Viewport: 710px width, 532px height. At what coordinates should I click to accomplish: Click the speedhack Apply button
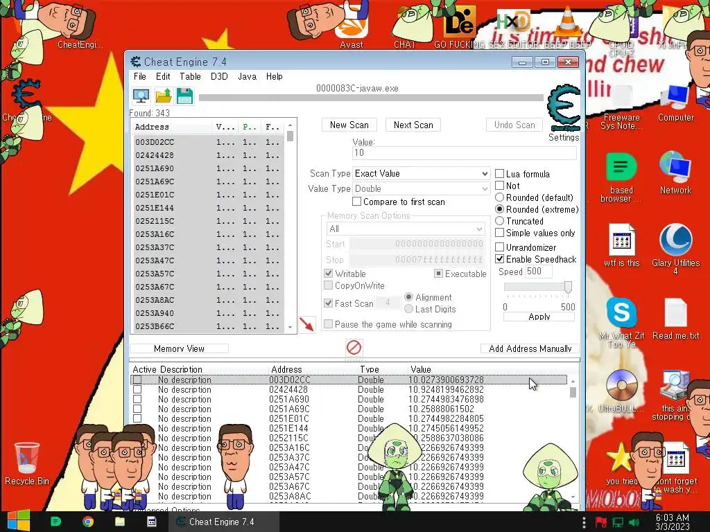[x=539, y=317]
